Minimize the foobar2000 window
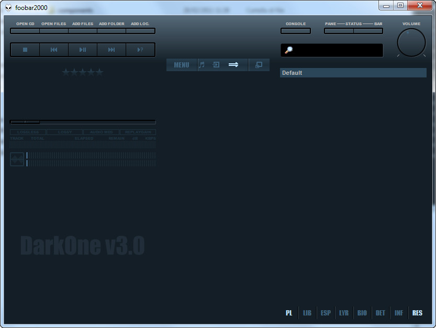 (x=386, y=6)
